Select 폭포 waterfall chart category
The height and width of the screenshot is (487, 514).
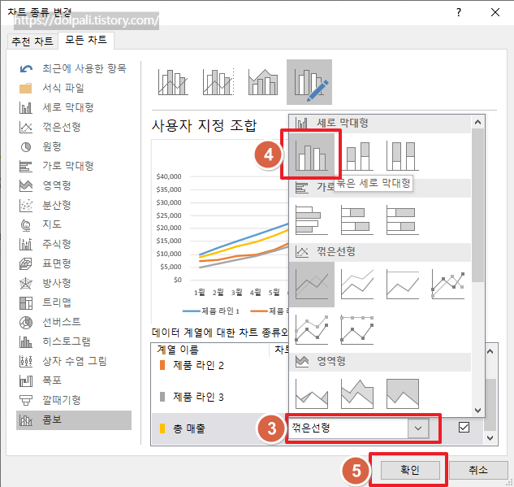point(74,380)
